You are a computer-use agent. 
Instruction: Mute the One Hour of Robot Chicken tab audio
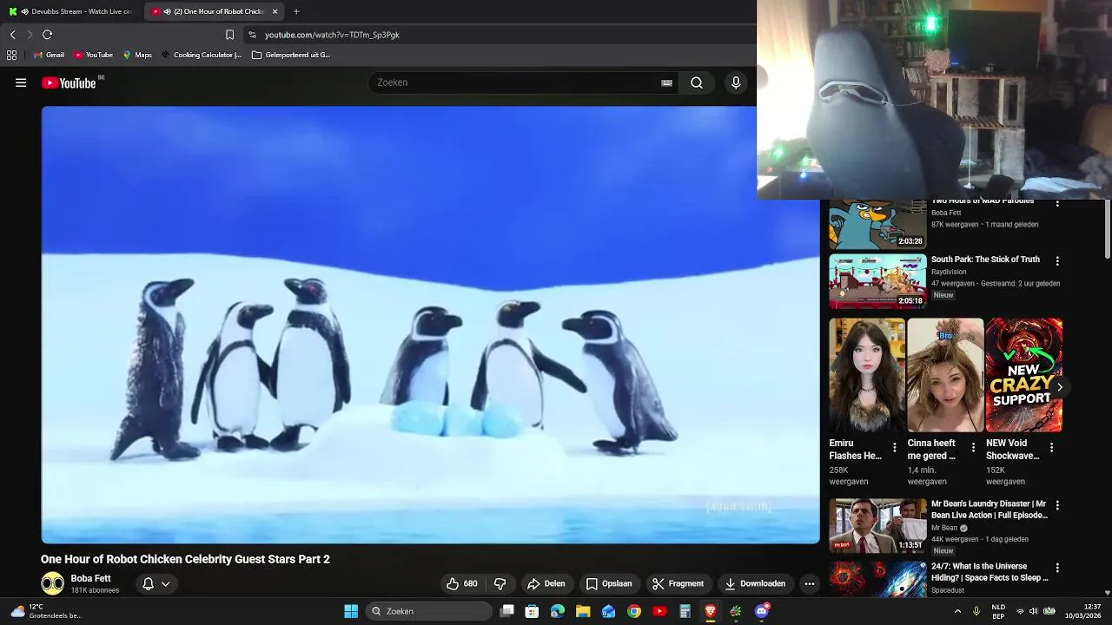(x=167, y=11)
